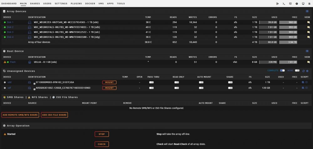This screenshot has height=149, width=313.
Task: Expand partitions of AVSSDS3E100Z drive
Action: click(34, 89)
